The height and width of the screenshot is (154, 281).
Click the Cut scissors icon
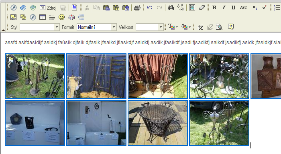coord(87,8)
